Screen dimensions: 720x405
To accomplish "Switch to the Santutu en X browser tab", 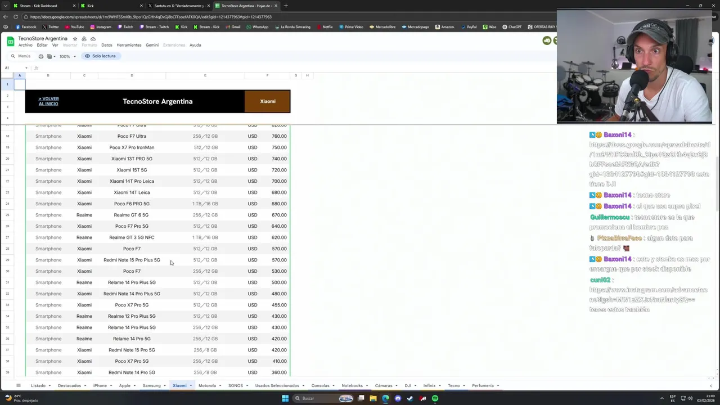I will point(179,6).
